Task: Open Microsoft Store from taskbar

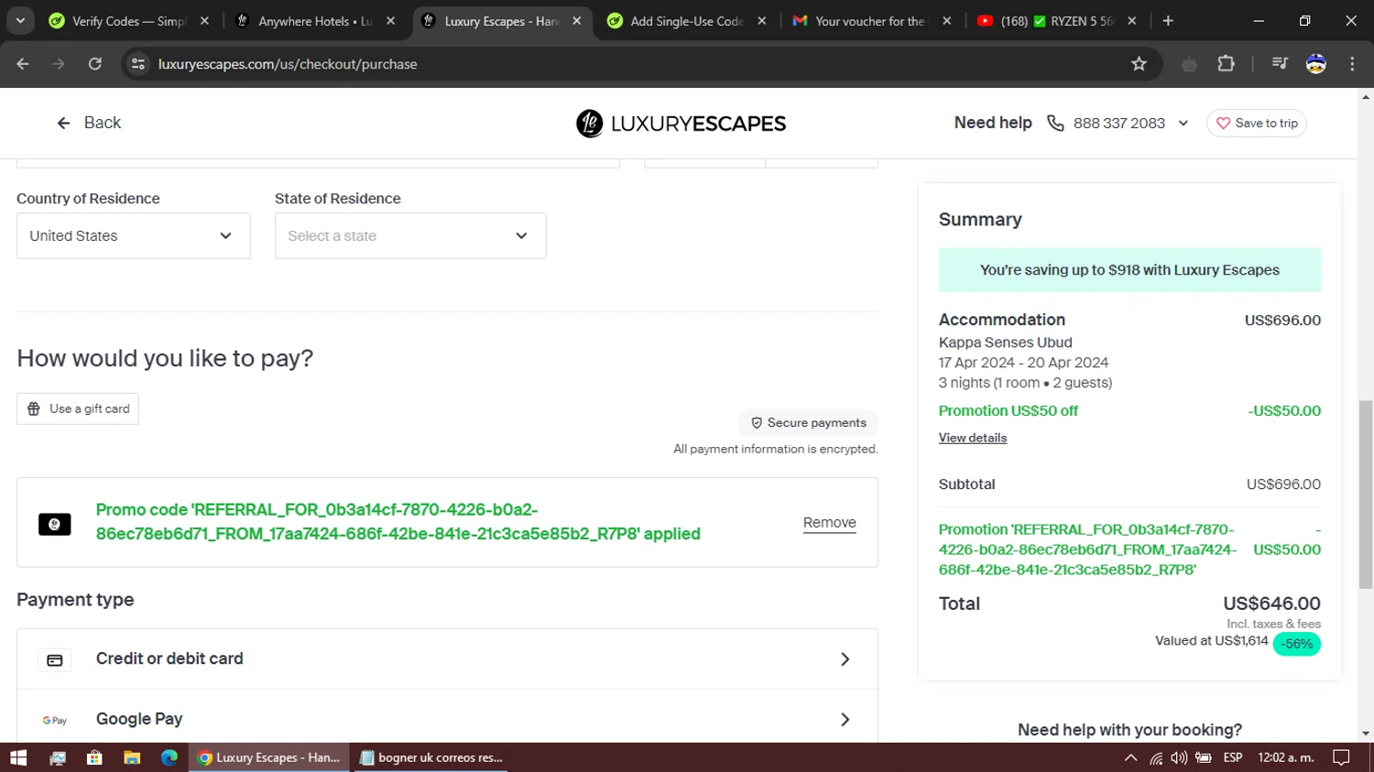Action: point(94,757)
